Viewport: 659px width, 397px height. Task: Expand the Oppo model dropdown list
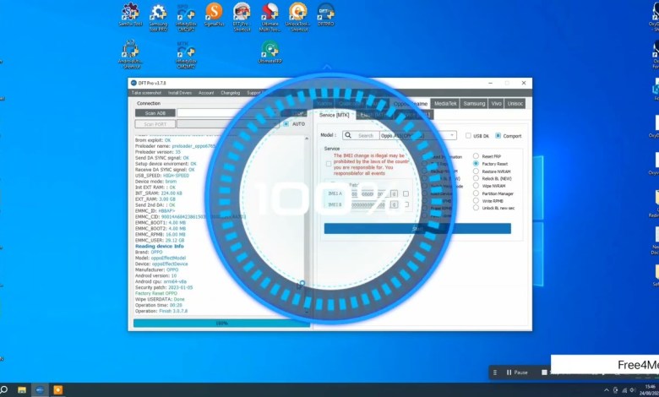[x=453, y=135]
